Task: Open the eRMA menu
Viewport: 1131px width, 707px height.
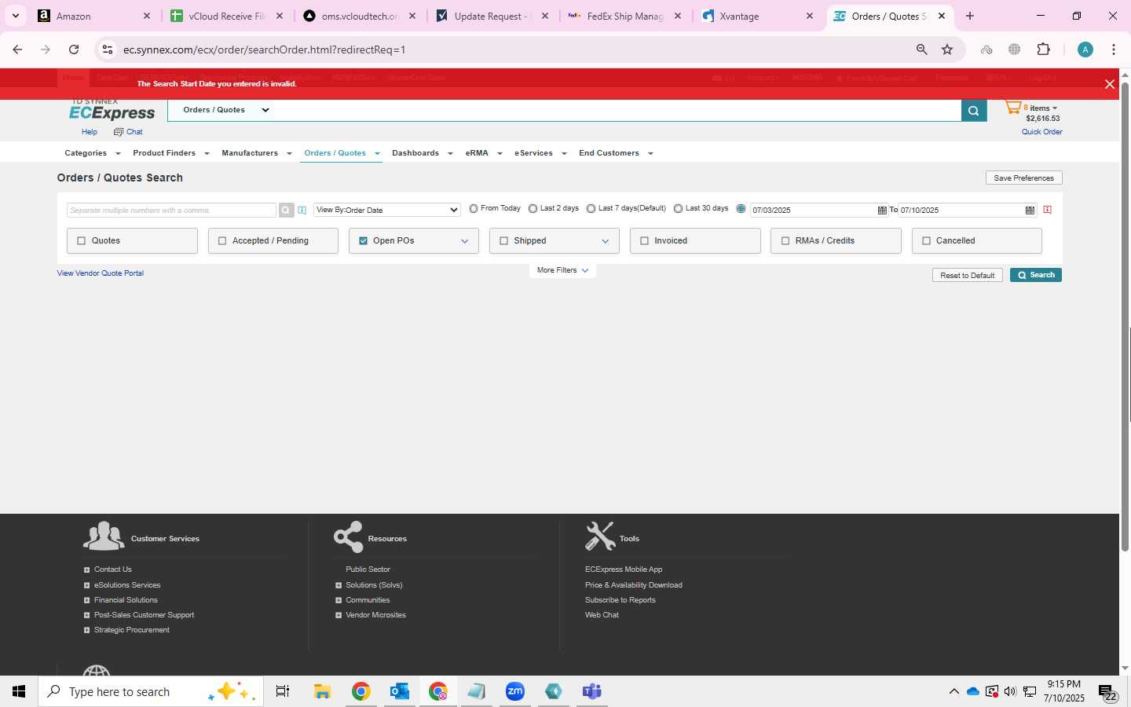Action: click(484, 153)
